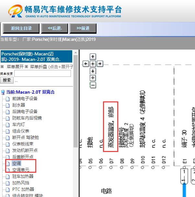Click the 搜索 search button
Viewport: 195px width, 197px height.
pos(7,80)
